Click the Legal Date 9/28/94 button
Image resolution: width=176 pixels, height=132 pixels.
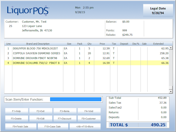[158, 11]
